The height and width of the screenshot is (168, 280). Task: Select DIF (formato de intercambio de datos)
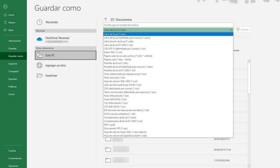pos(168,110)
